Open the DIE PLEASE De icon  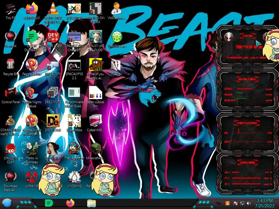53,123
